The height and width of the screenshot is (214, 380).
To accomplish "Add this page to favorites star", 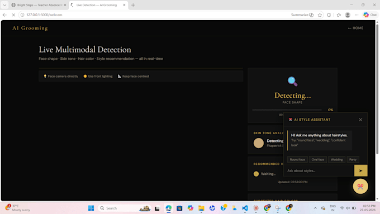I will pos(320,15).
